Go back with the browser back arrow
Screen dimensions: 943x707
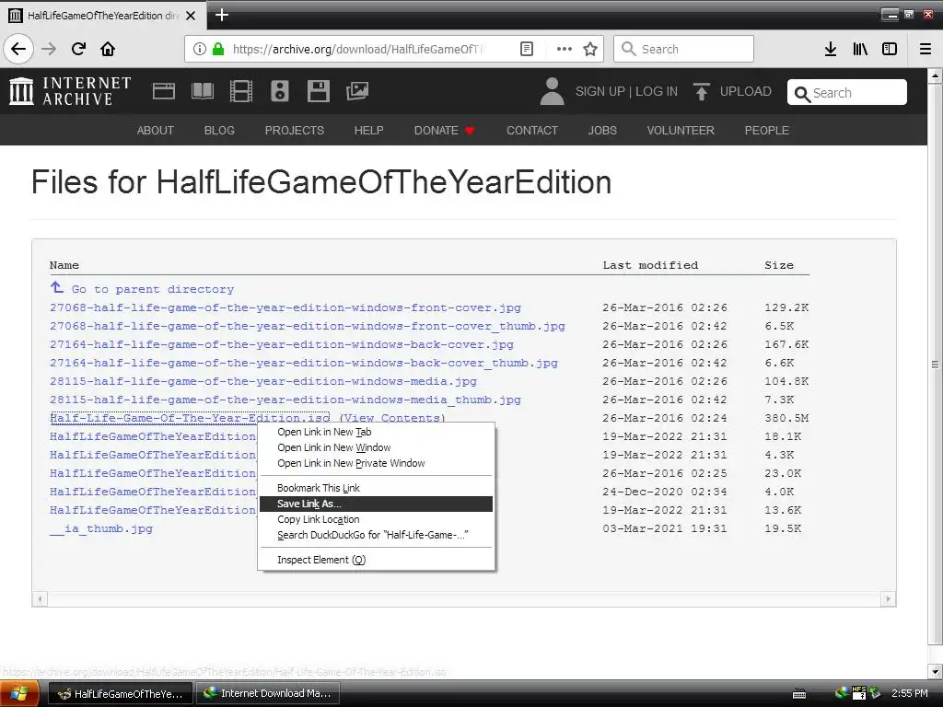pos(18,49)
